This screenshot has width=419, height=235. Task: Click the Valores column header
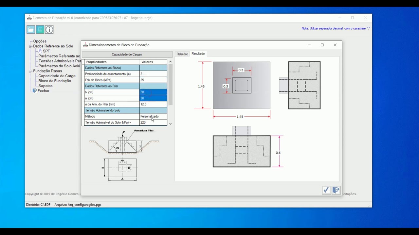tap(153, 62)
